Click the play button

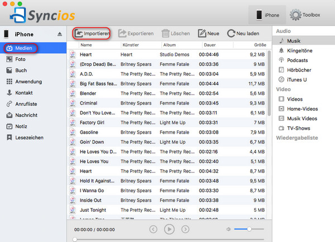tap(169, 229)
